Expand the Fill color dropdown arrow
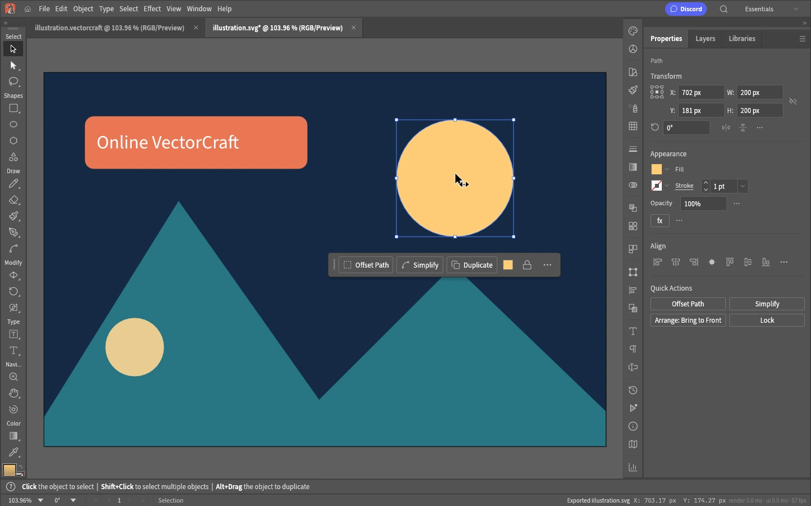 [667, 169]
